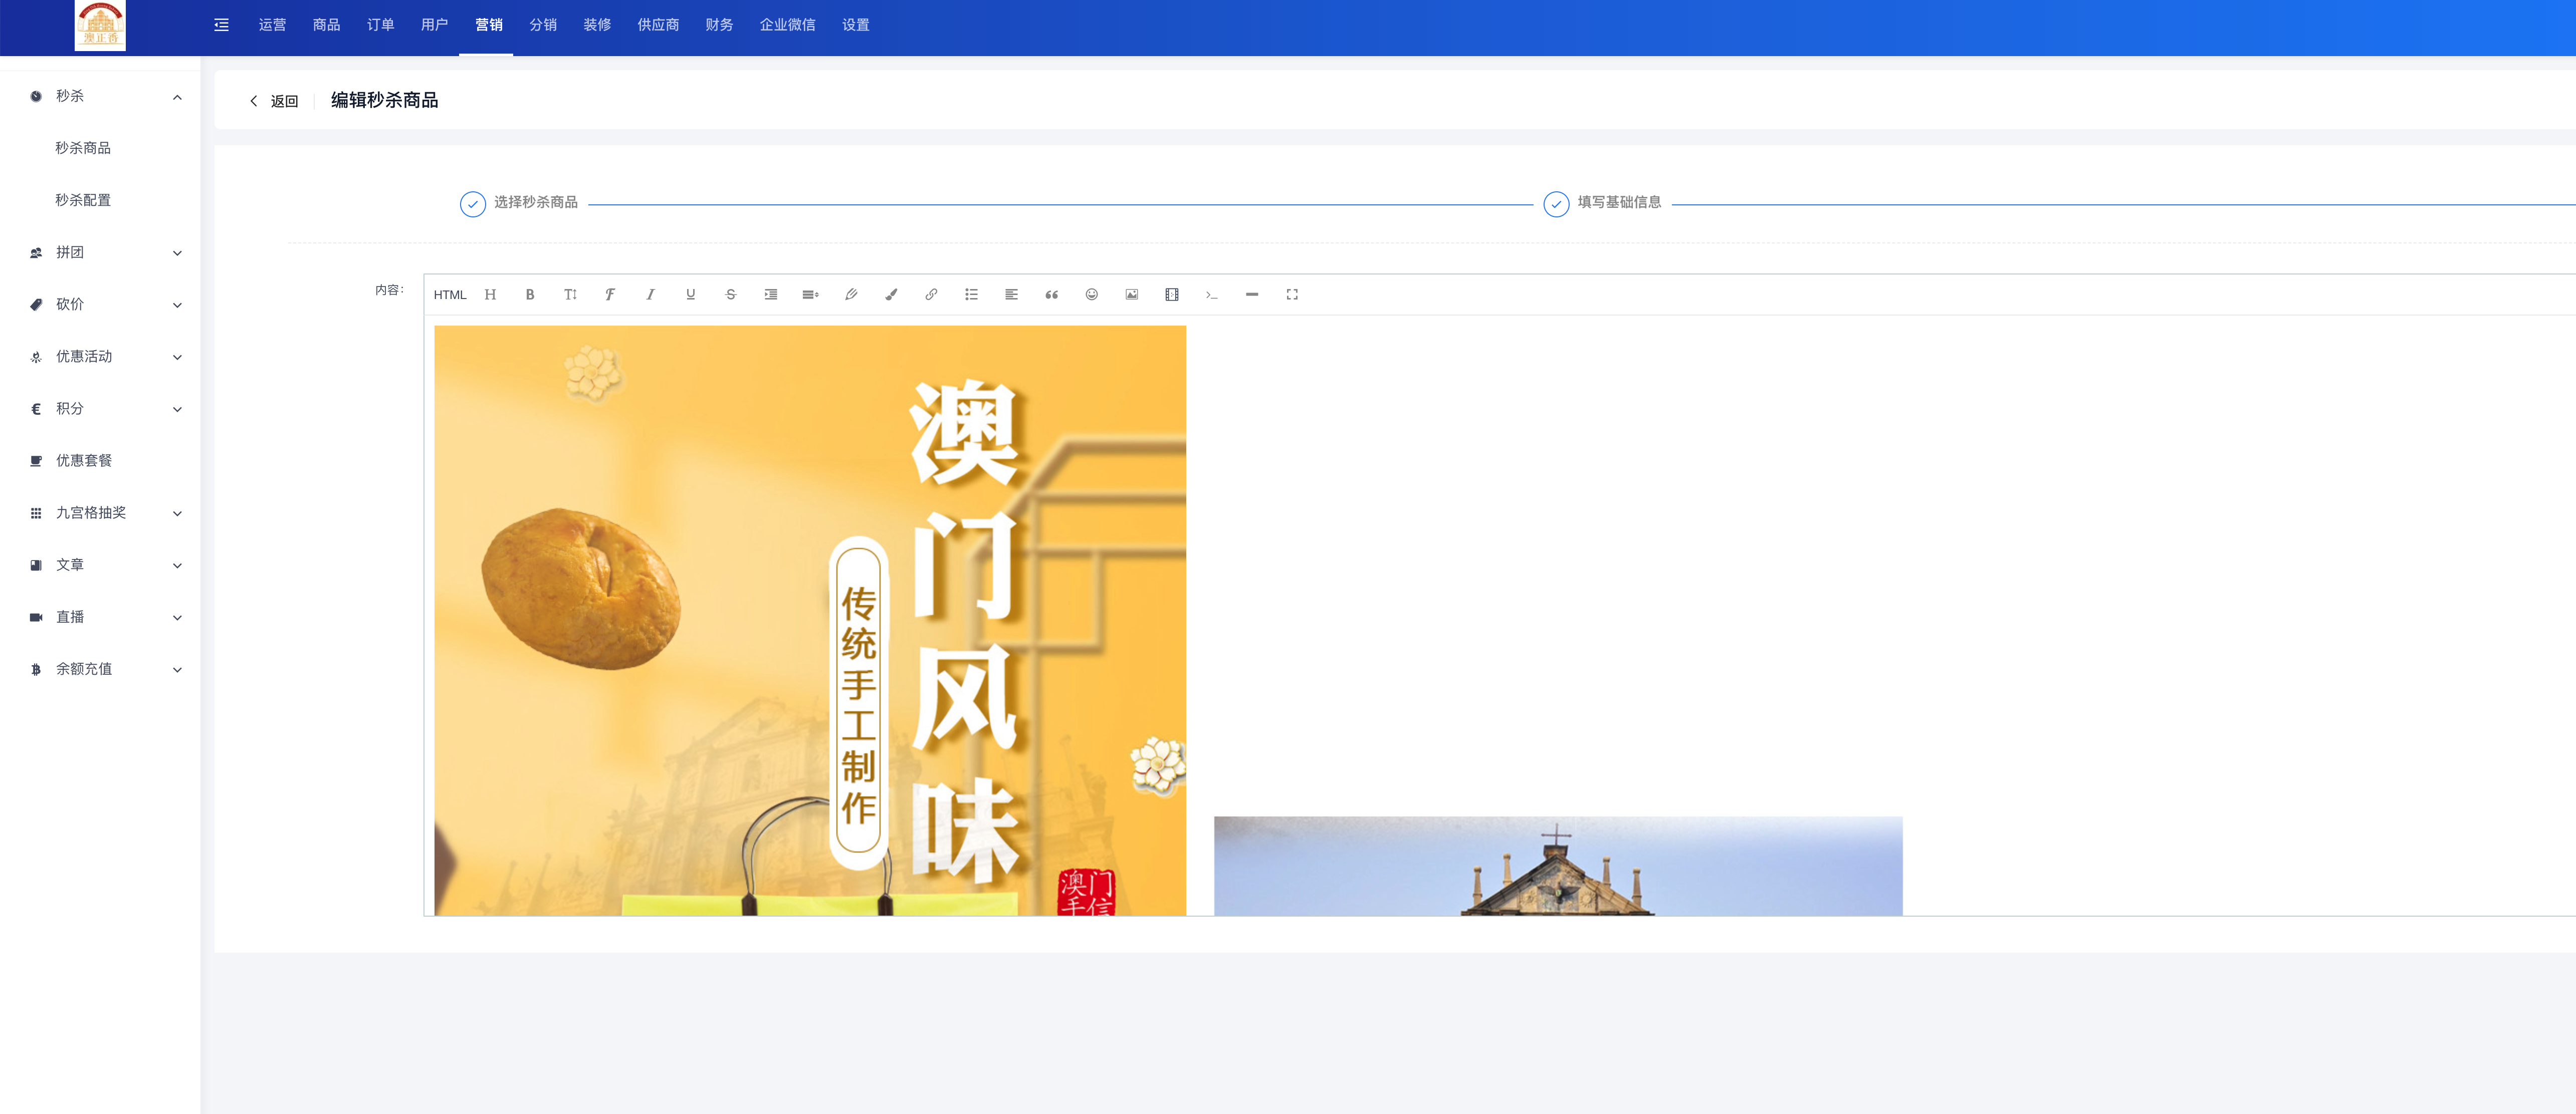Open the font family tool
The height and width of the screenshot is (1114, 2576).
click(610, 295)
